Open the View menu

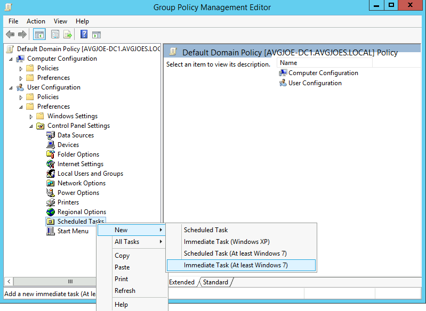click(60, 21)
